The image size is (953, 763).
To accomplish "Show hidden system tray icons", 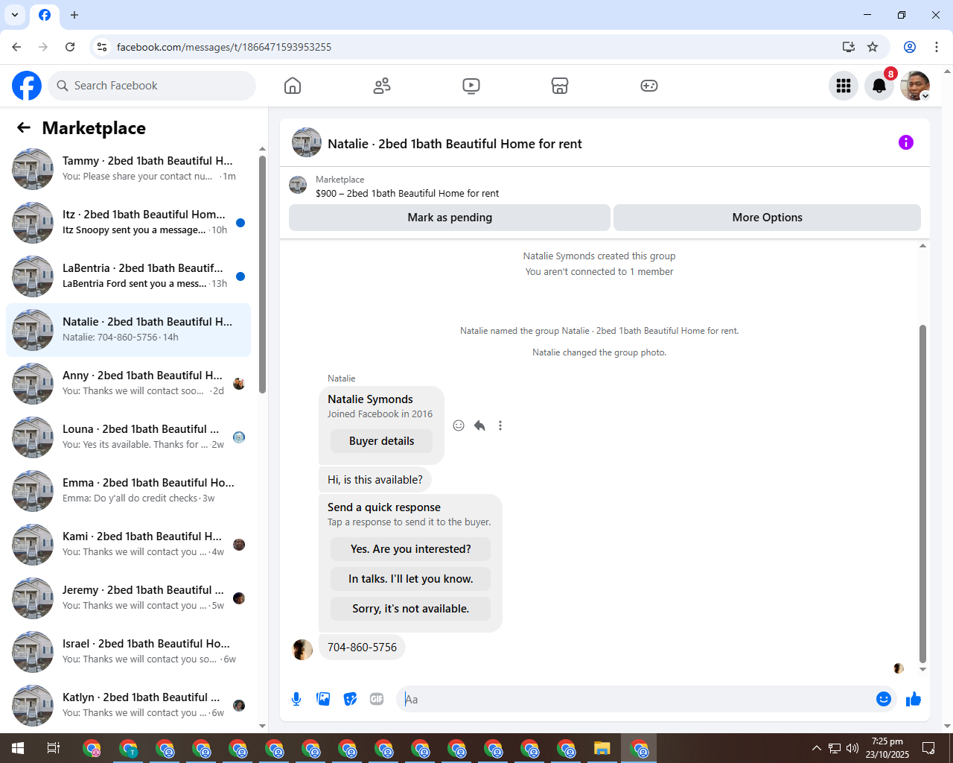I will [817, 748].
